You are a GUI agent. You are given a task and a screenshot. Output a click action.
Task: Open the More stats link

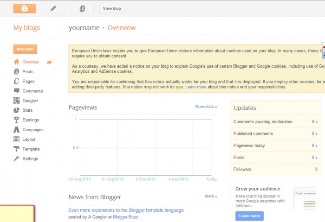coord(206,107)
